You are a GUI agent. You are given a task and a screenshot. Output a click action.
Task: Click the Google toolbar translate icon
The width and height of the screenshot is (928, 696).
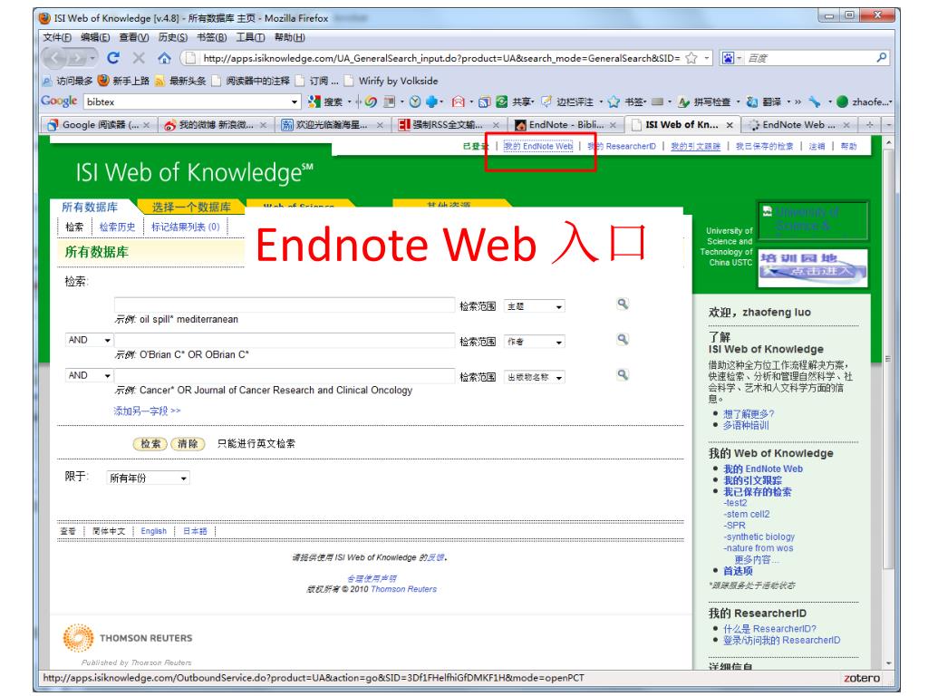pyautogui.click(x=752, y=101)
